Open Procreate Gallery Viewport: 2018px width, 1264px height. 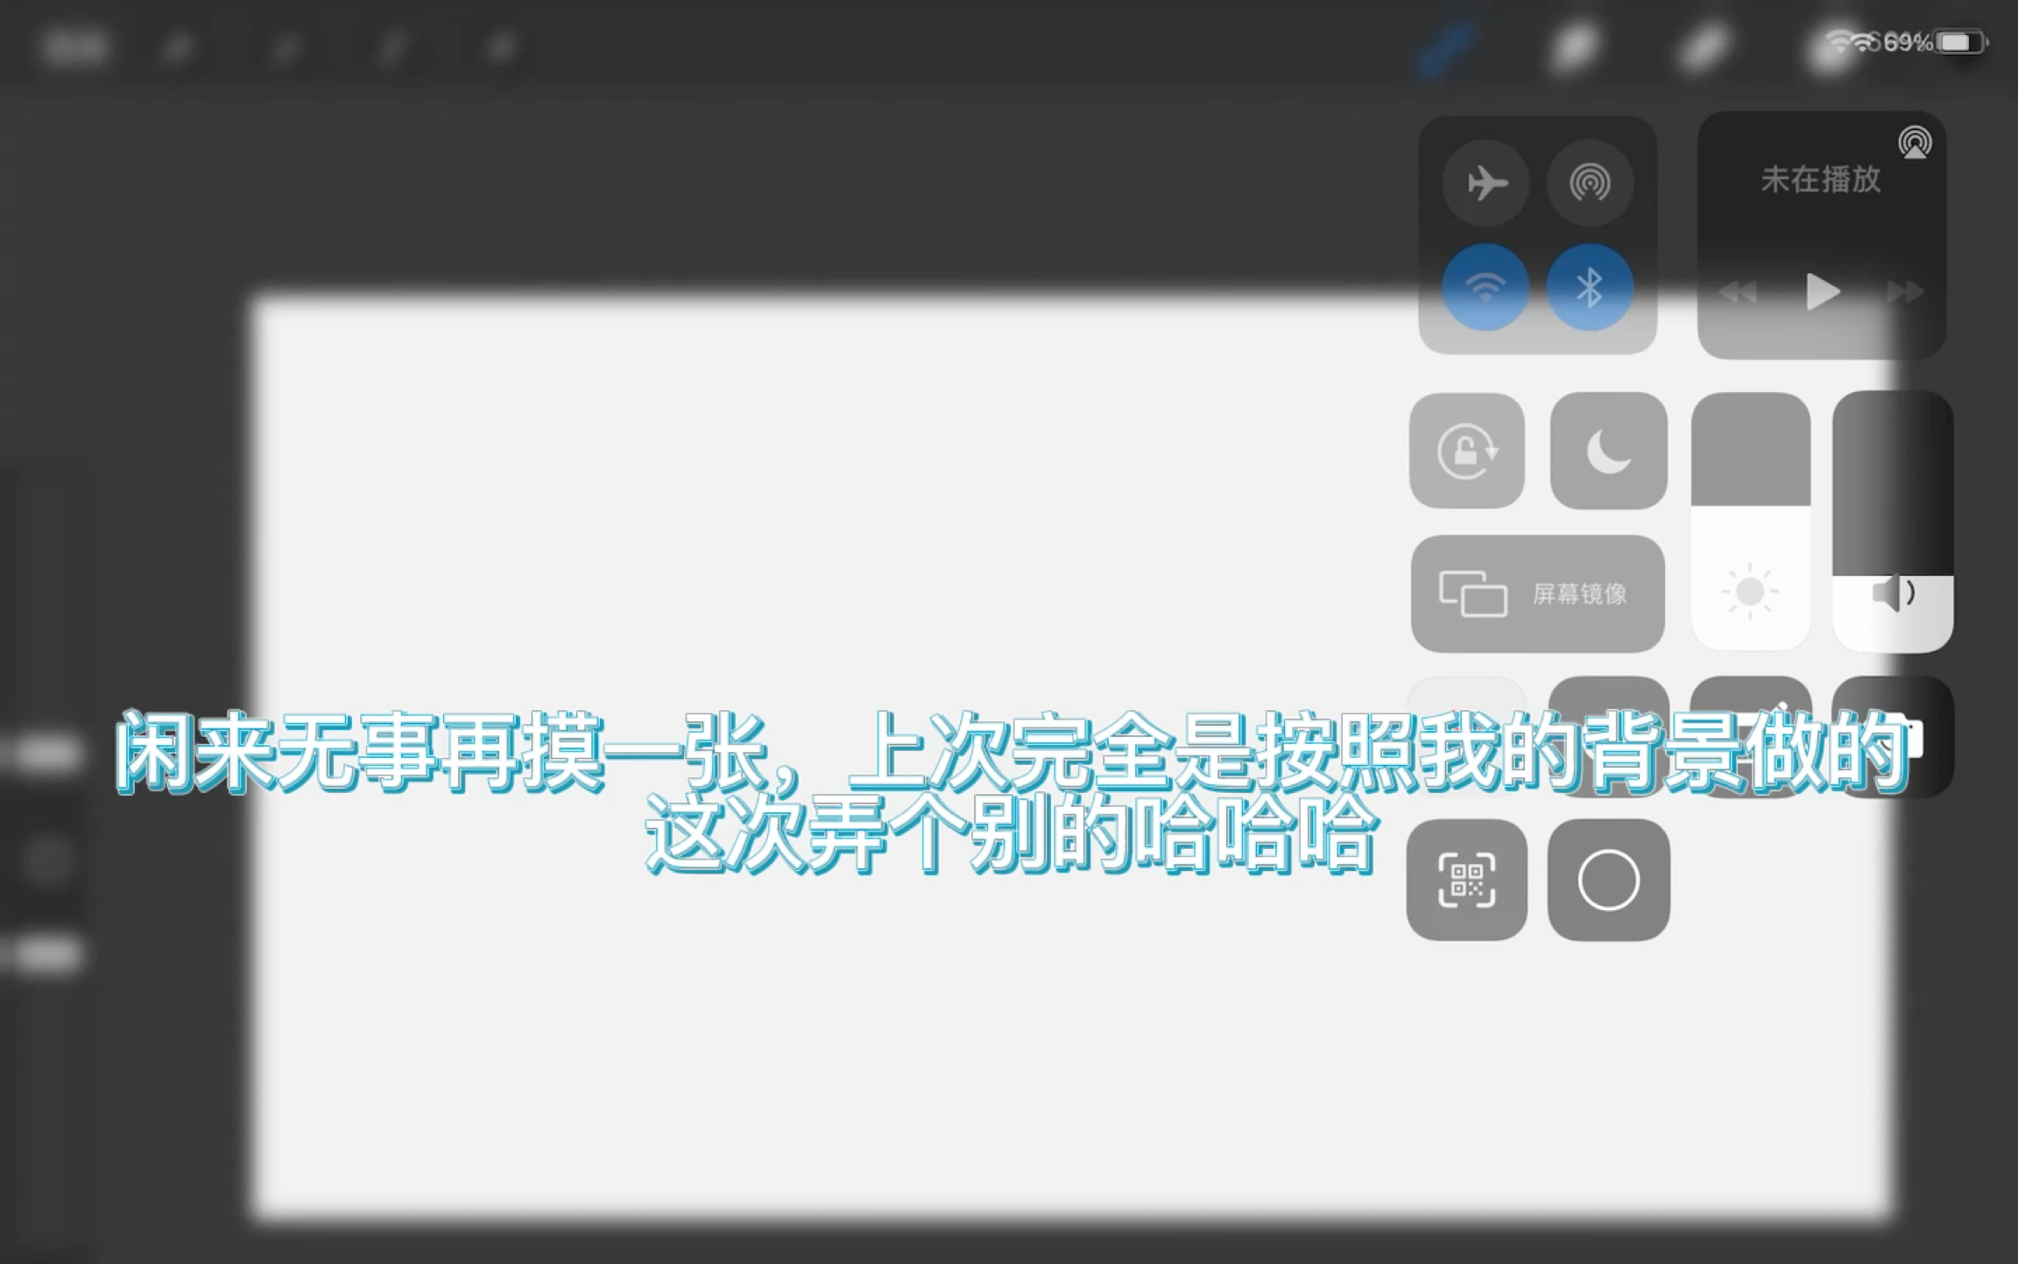pyautogui.click(x=75, y=46)
